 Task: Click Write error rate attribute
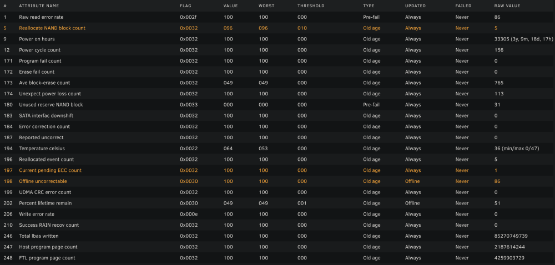coord(37,214)
